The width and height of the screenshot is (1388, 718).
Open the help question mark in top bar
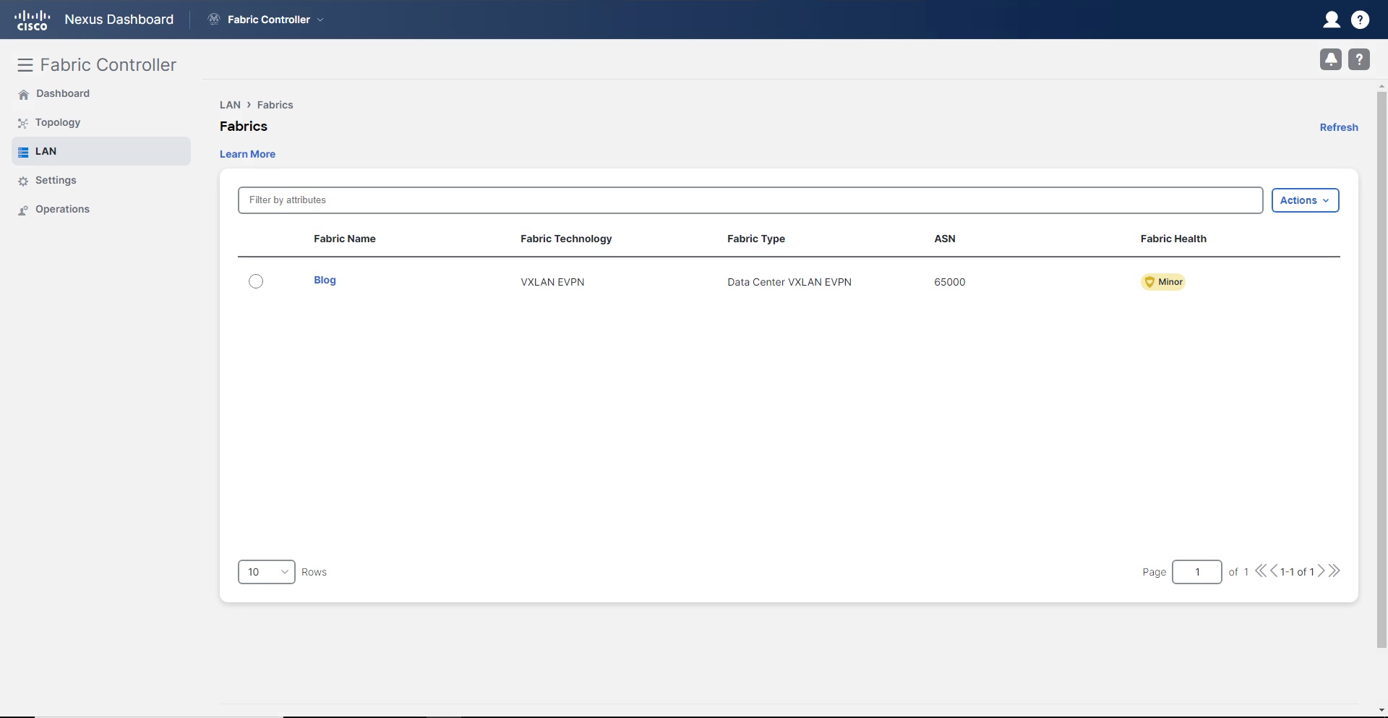click(1360, 20)
